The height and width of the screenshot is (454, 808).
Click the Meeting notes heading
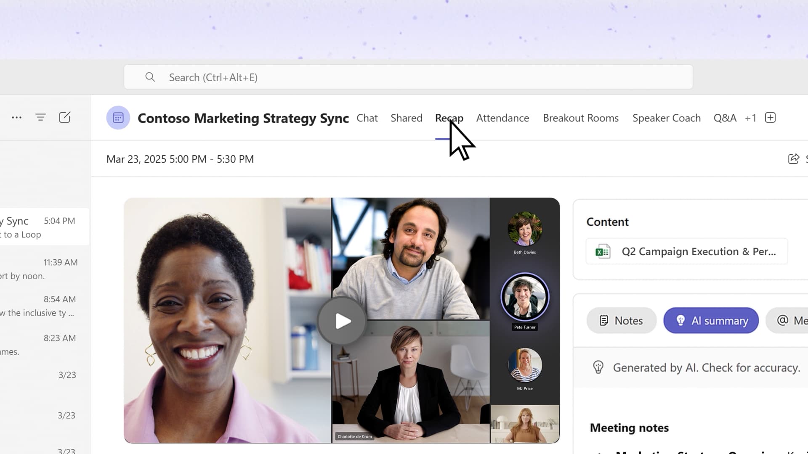(629, 428)
